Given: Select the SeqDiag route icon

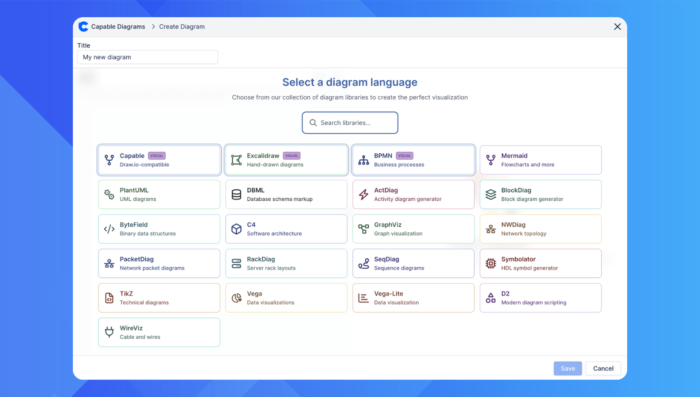Looking at the screenshot, I should pos(363,263).
